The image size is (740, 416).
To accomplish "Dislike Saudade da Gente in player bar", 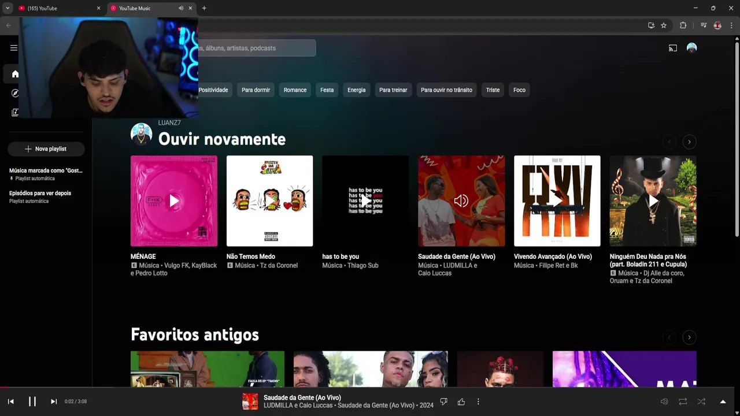I will point(443,402).
